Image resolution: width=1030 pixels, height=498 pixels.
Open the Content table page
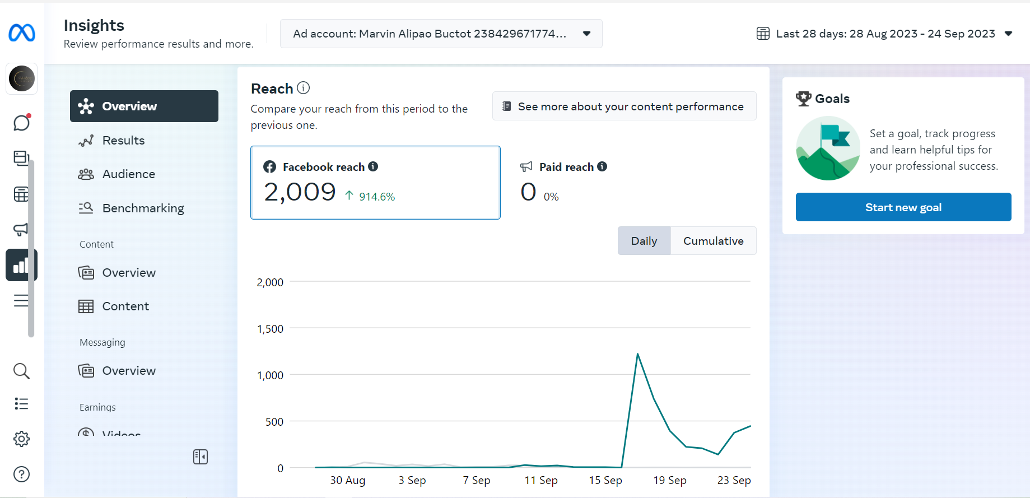(x=144, y=306)
